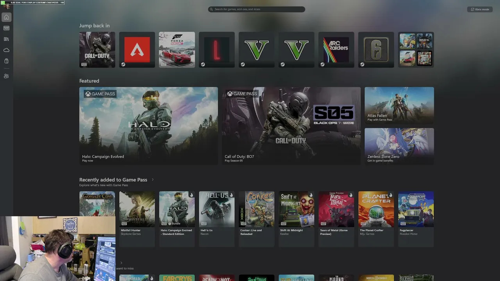This screenshot has width=500, height=281.
Task: Open the Forza Horizon 6 tile
Action: coord(177,50)
